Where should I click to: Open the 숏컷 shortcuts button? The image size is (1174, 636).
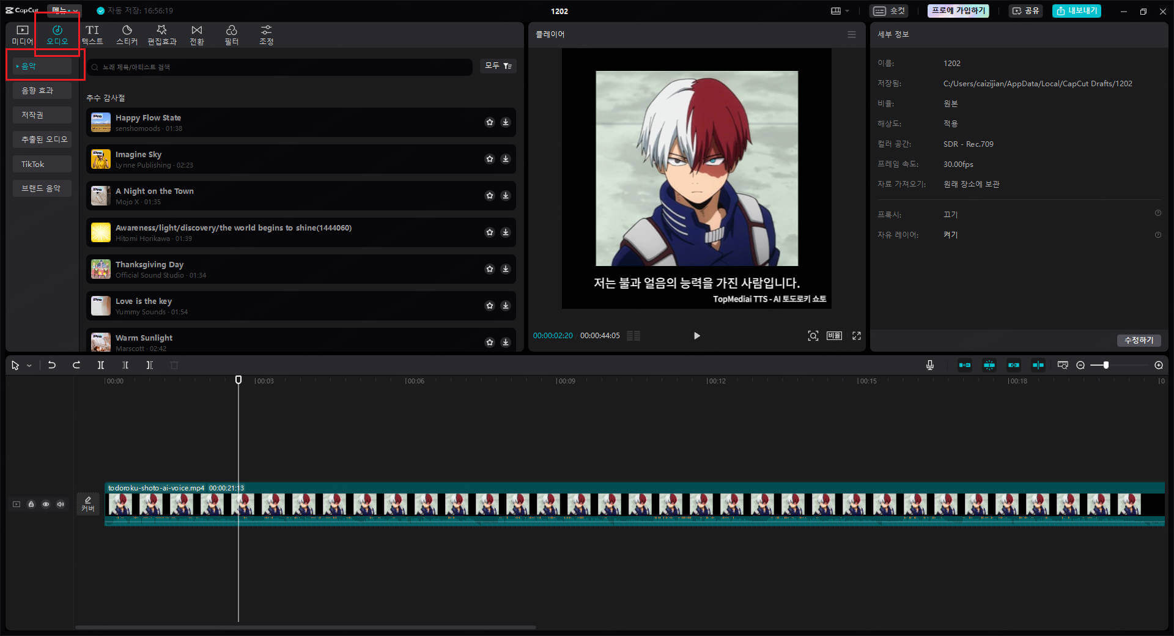(x=889, y=11)
